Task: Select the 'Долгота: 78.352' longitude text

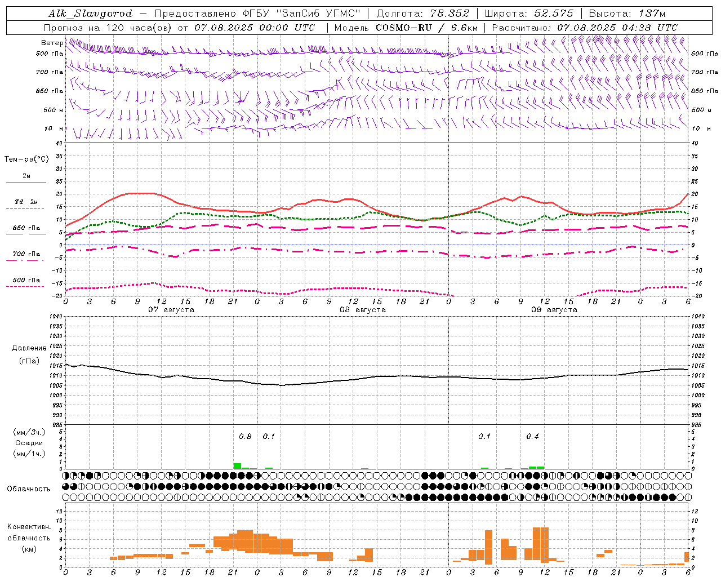Action: coord(423,14)
